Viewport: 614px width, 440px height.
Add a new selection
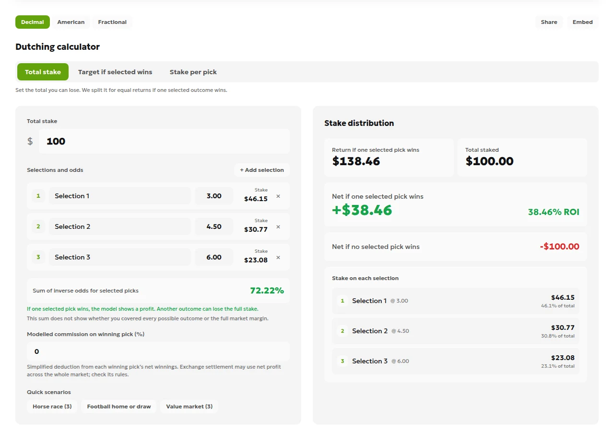(x=262, y=170)
